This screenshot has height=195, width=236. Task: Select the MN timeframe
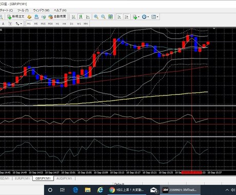[x=86, y=24]
